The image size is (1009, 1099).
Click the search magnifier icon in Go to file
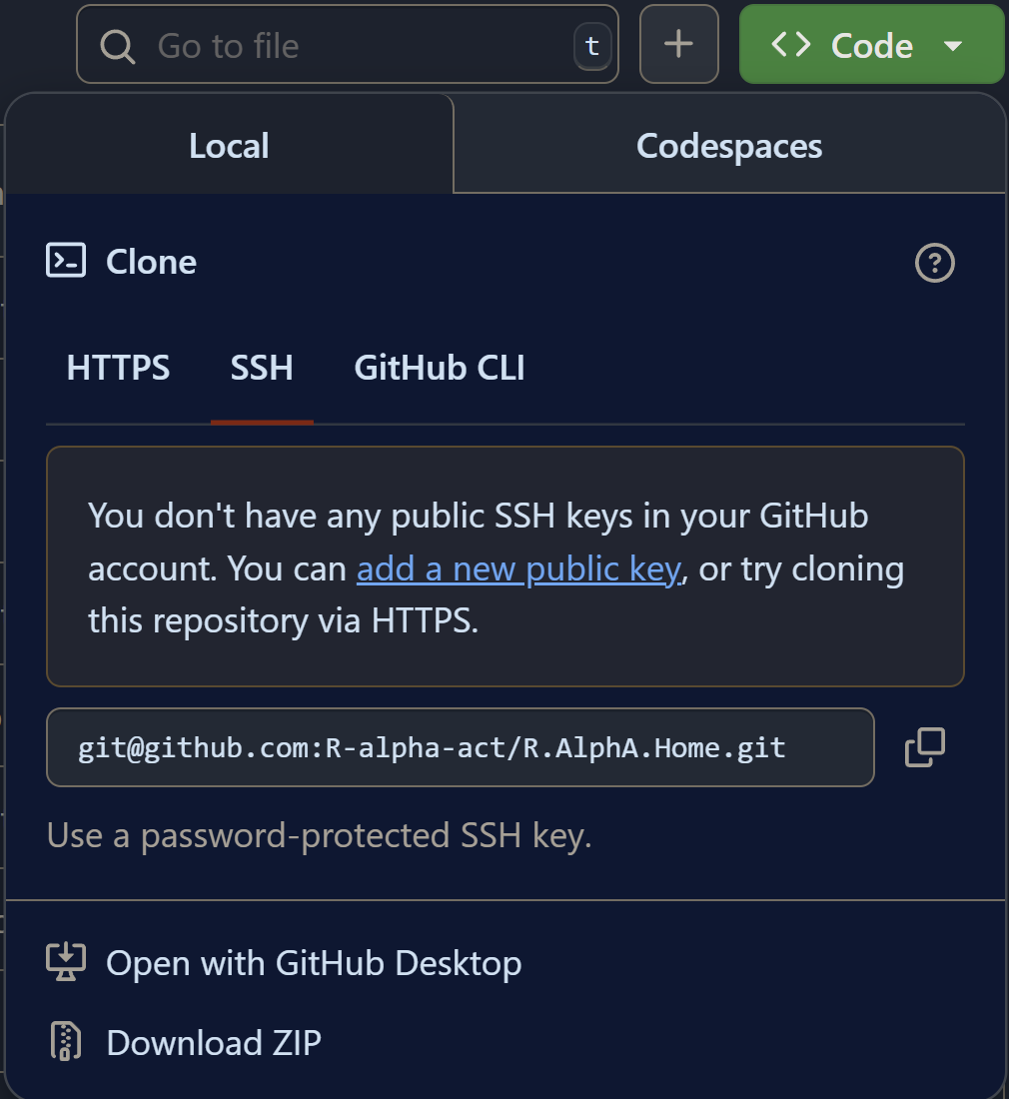(x=117, y=47)
